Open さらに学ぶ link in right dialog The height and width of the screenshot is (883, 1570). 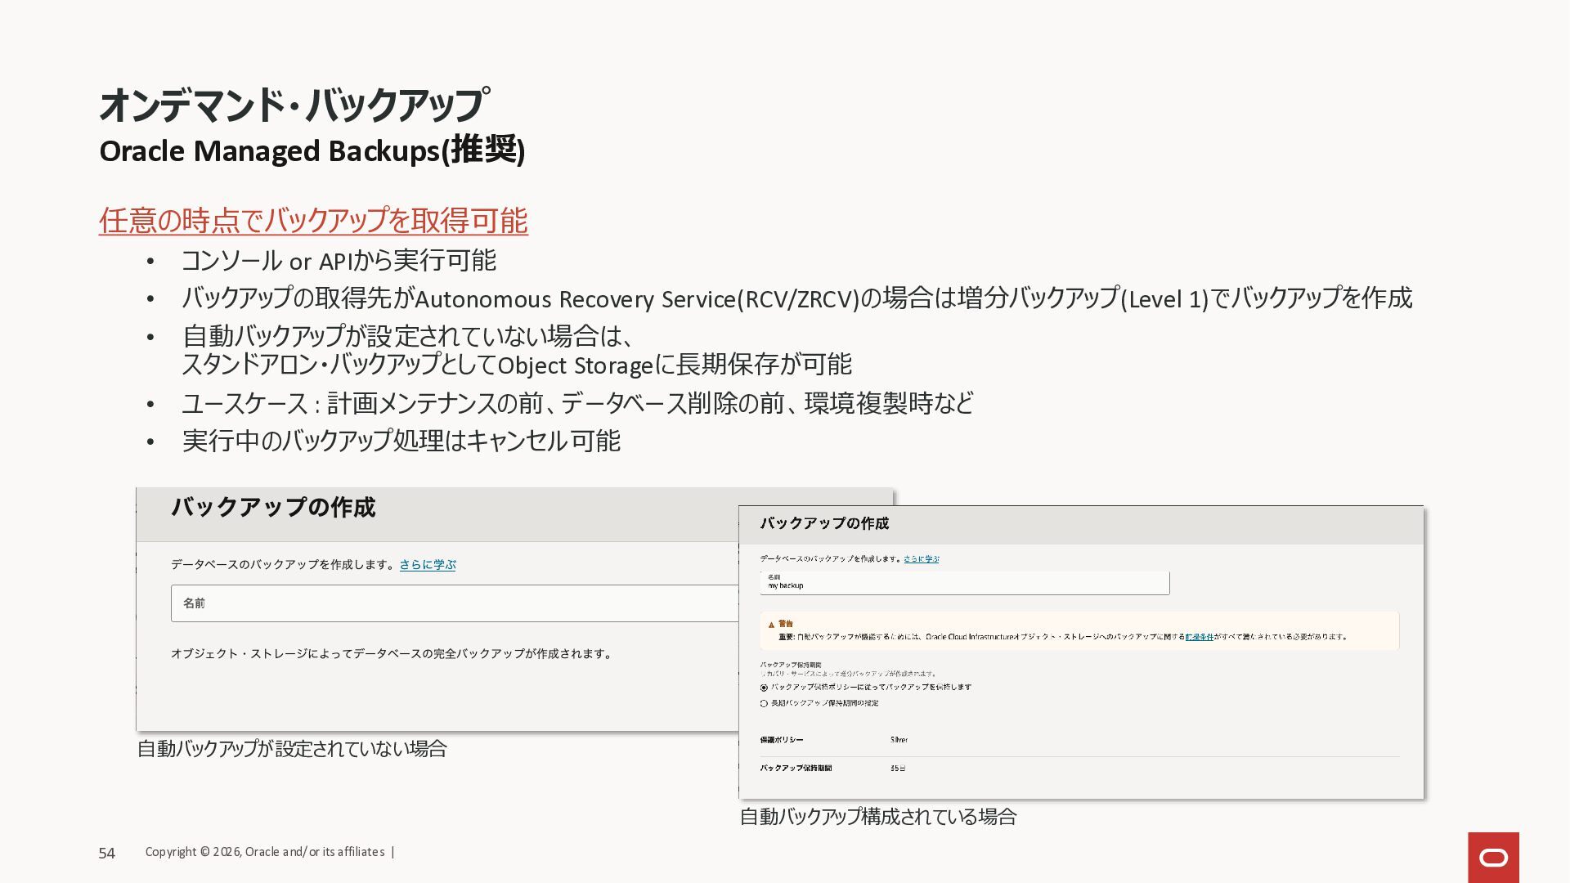(x=921, y=559)
